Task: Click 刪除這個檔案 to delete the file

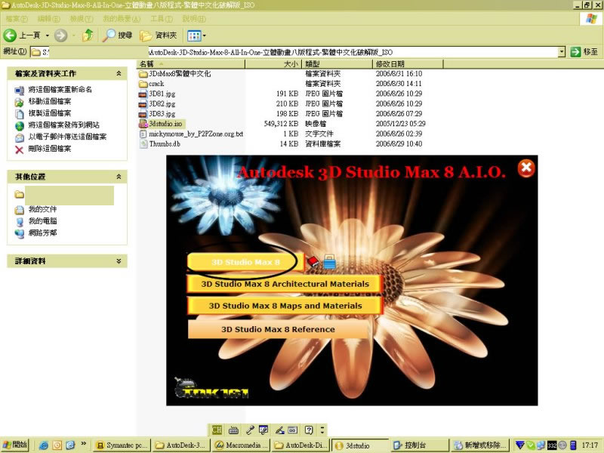Action: pos(50,149)
